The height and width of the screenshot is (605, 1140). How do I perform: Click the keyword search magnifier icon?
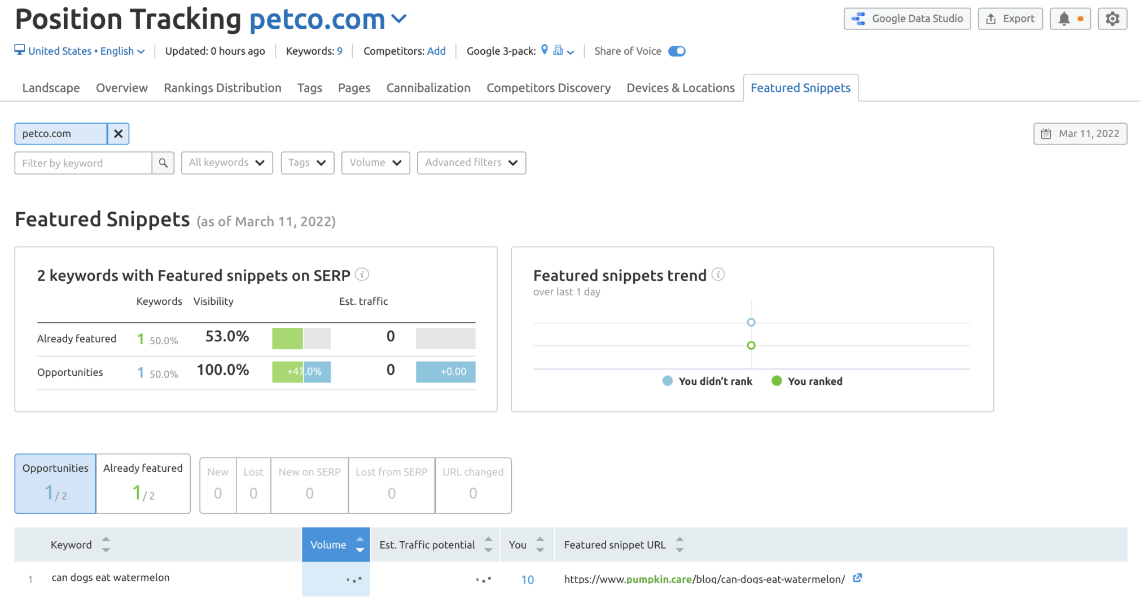(x=163, y=163)
